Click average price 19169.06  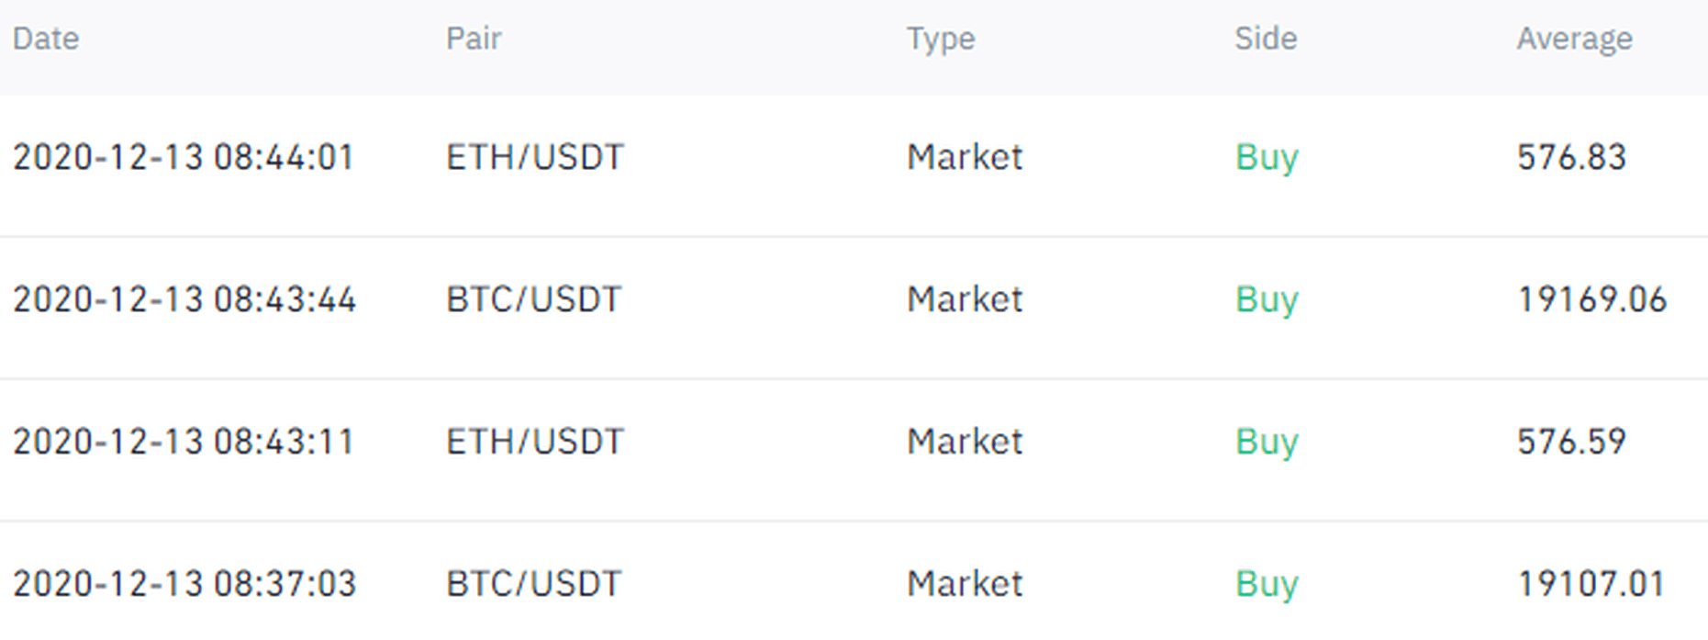[1592, 299]
